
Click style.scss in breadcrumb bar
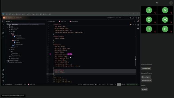[x=32, y=84]
